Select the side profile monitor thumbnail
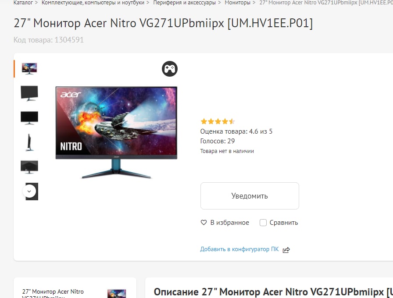The height and width of the screenshot is (298, 393). pos(29,142)
